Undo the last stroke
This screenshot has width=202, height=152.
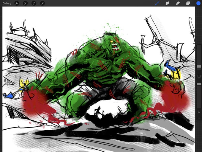pos(199,111)
